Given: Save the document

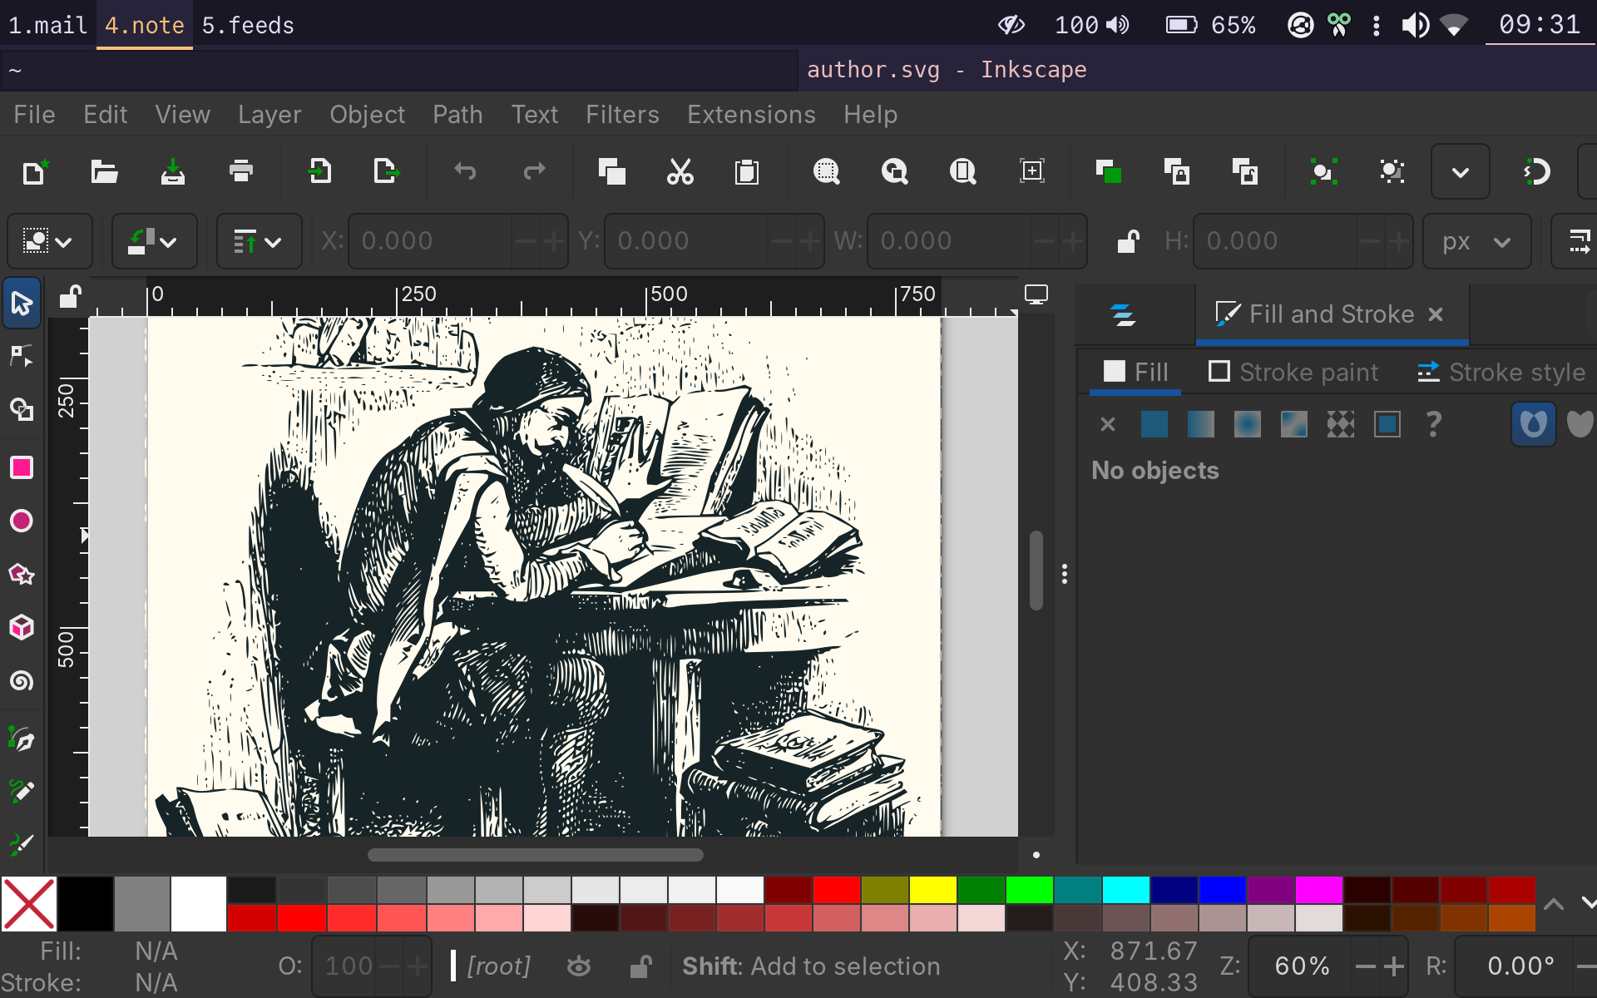Looking at the screenshot, I should [172, 172].
